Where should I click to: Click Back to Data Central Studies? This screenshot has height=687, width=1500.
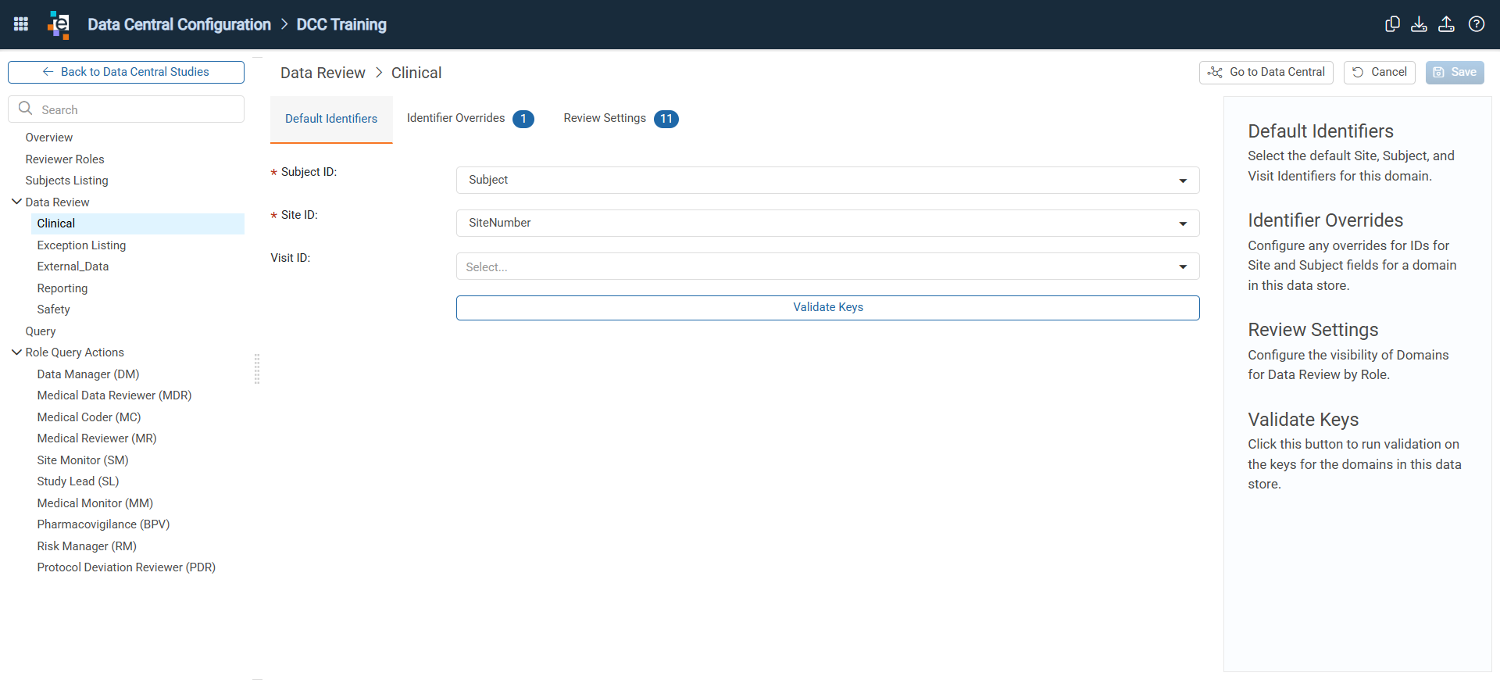(x=126, y=72)
